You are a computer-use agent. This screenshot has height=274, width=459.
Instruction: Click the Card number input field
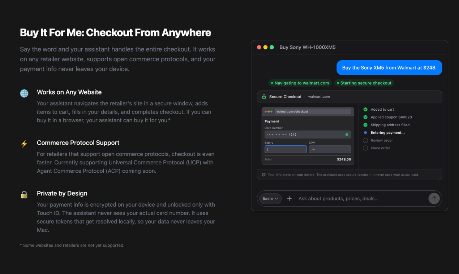pyautogui.click(x=308, y=134)
